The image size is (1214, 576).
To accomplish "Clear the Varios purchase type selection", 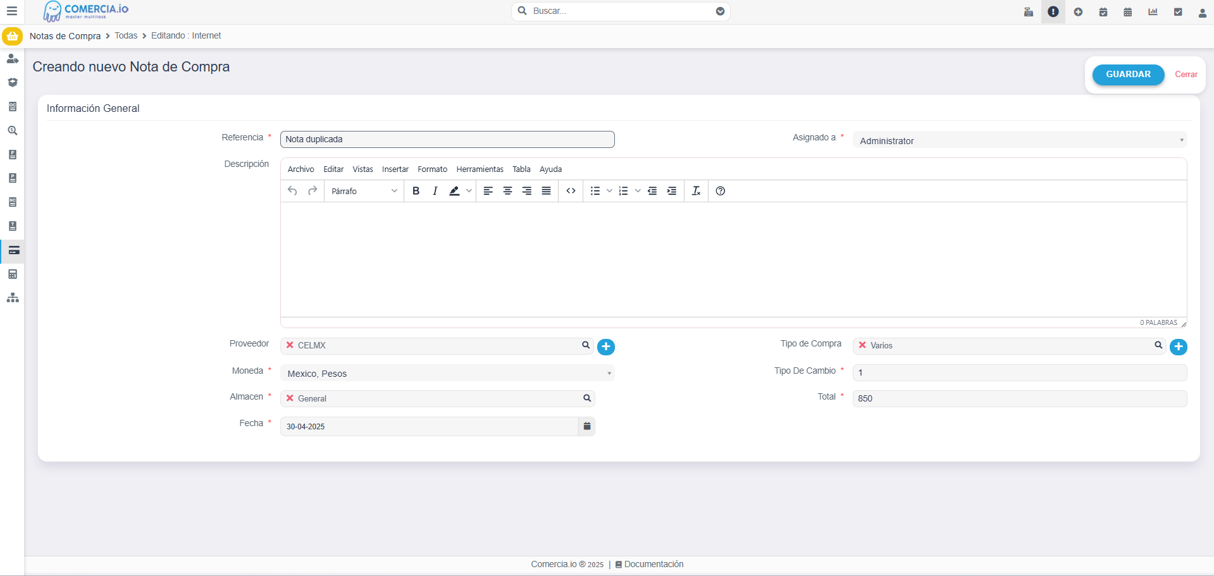I will (x=862, y=345).
